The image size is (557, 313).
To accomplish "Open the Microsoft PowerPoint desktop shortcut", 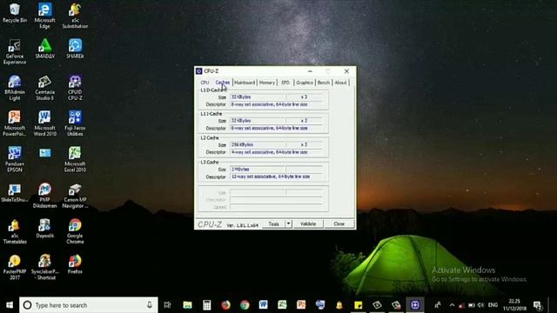I will [x=15, y=123].
